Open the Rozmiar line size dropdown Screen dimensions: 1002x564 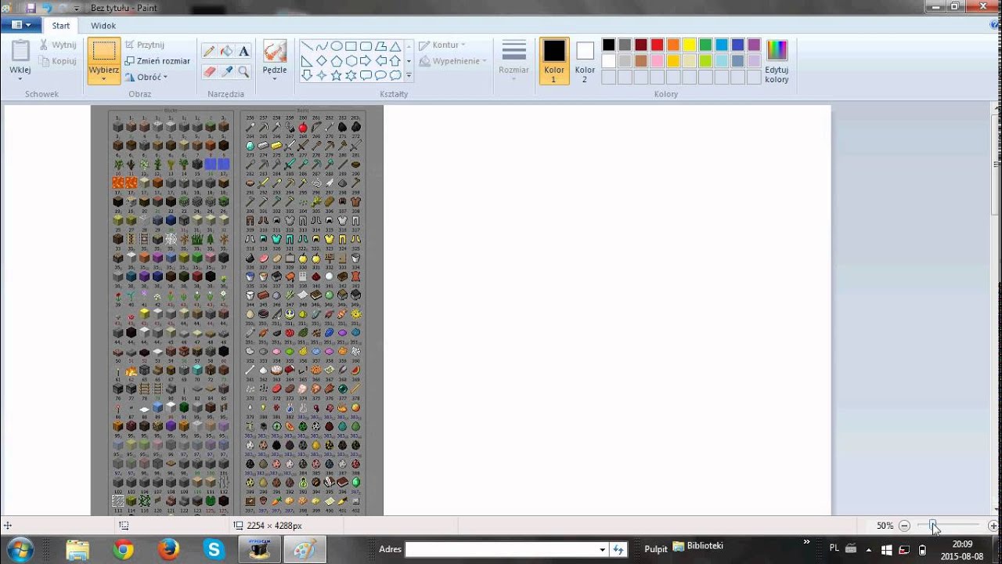pyautogui.click(x=514, y=61)
